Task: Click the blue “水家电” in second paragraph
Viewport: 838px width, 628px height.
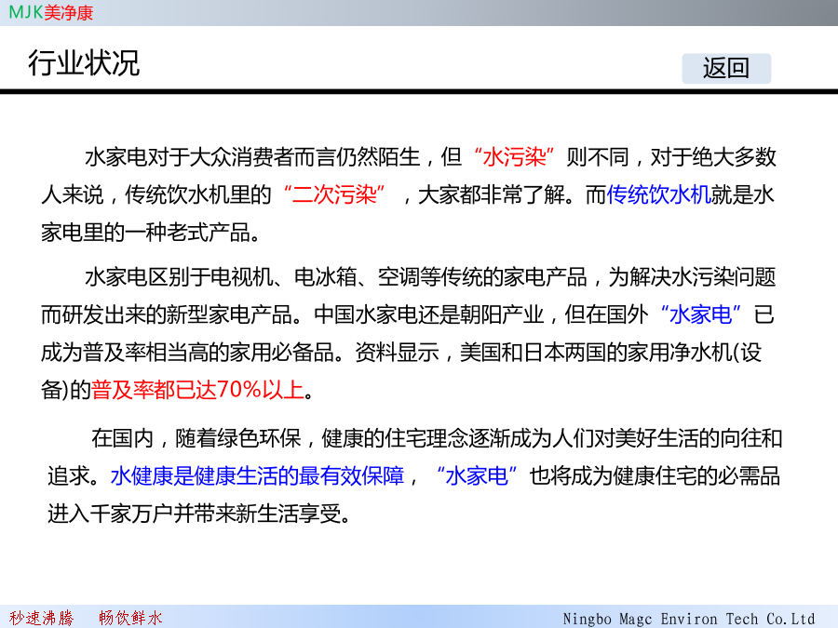Action: [700, 314]
